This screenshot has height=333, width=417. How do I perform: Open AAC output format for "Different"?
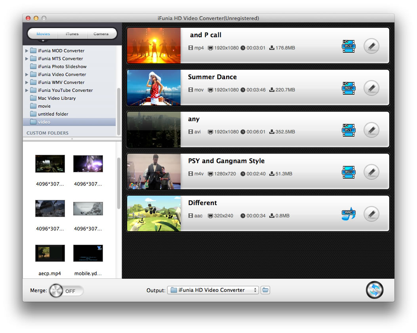click(348, 214)
